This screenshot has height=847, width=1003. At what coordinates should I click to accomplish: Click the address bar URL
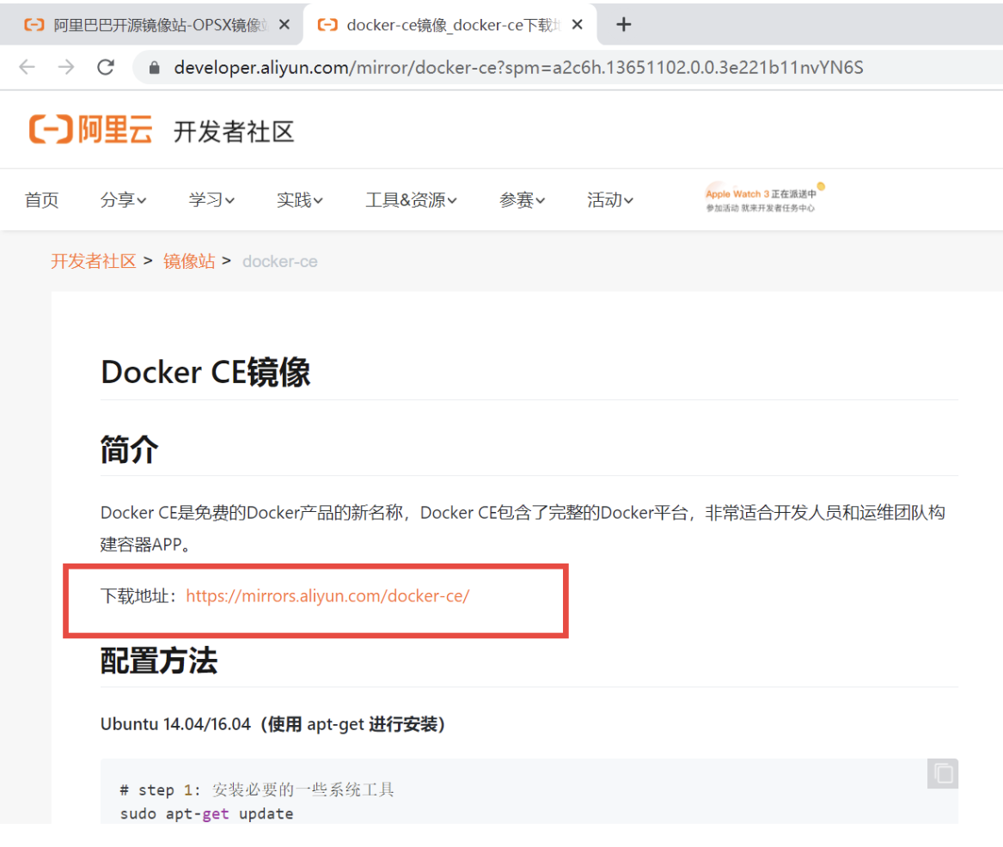[x=519, y=67]
